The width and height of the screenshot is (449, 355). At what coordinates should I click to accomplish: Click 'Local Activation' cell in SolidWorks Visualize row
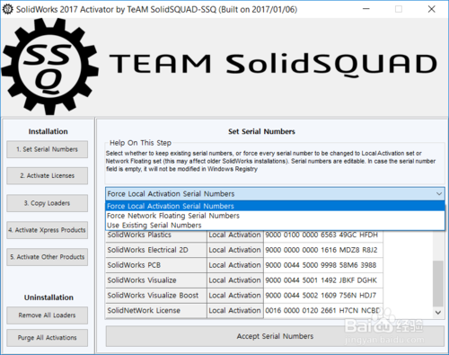(x=235, y=280)
